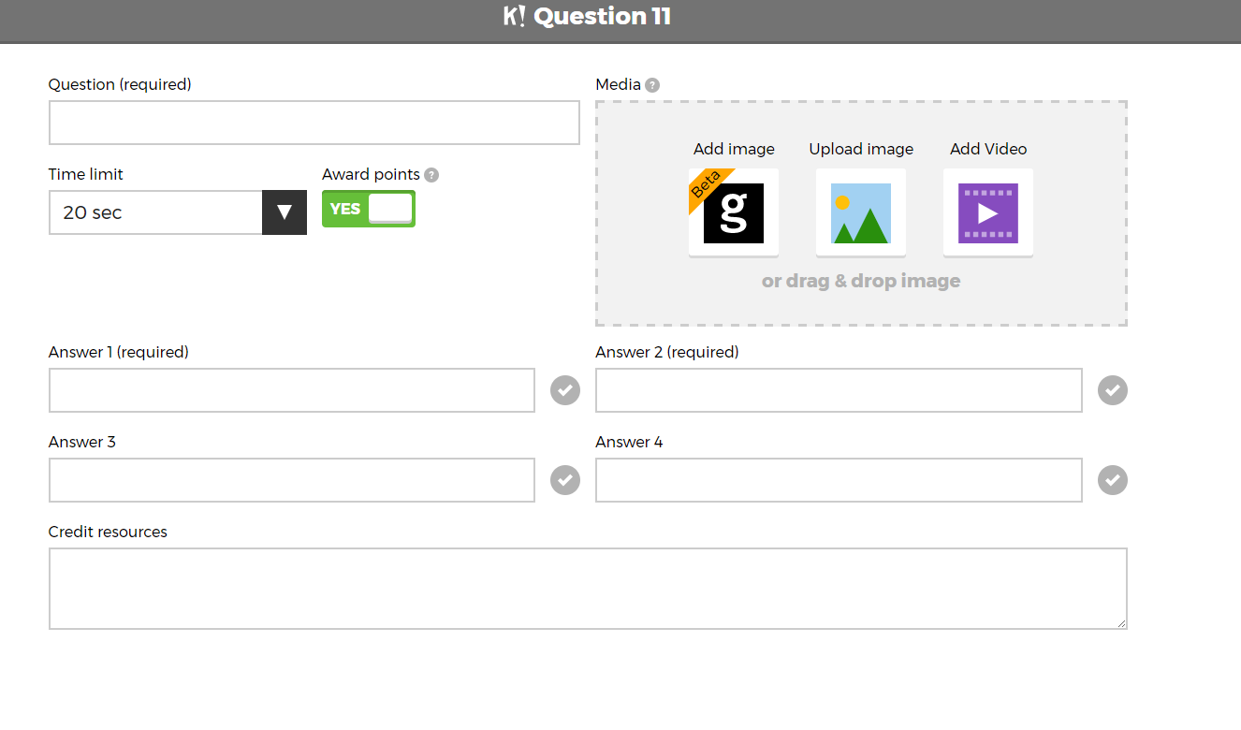Click the Award points help icon

click(431, 175)
